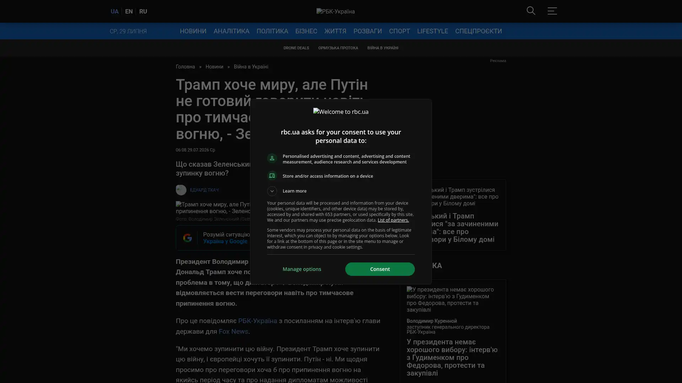Open the List of partners link
Image resolution: width=682 pixels, height=383 pixels.
click(393, 220)
